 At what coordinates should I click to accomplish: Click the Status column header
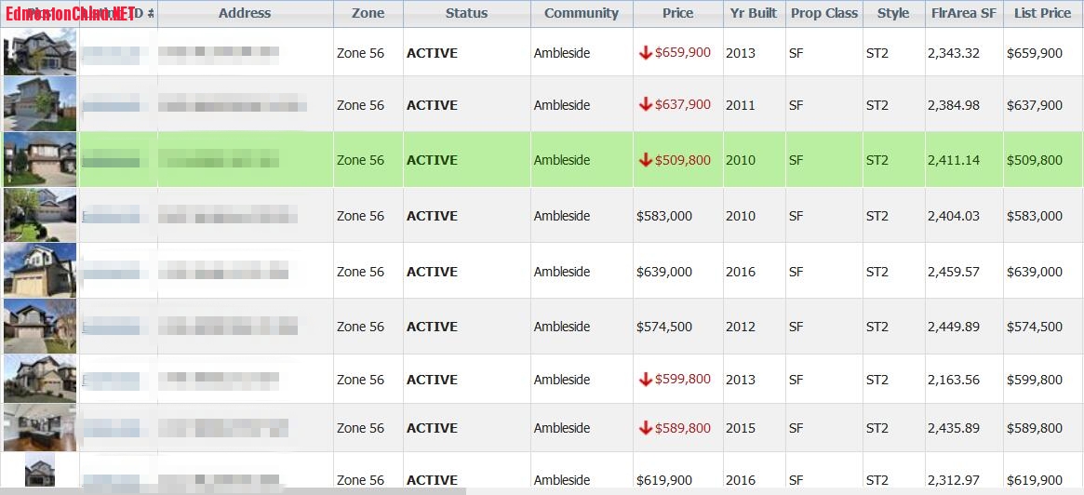pyautogui.click(x=467, y=13)
